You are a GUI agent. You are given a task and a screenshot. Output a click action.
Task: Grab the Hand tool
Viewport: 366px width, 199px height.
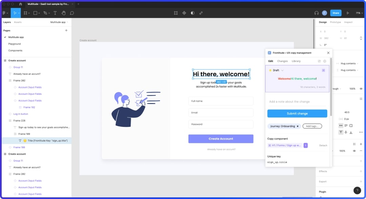click(64, 13)
